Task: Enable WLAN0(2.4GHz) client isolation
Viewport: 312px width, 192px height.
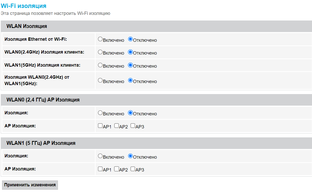Action: coord(100,52)
